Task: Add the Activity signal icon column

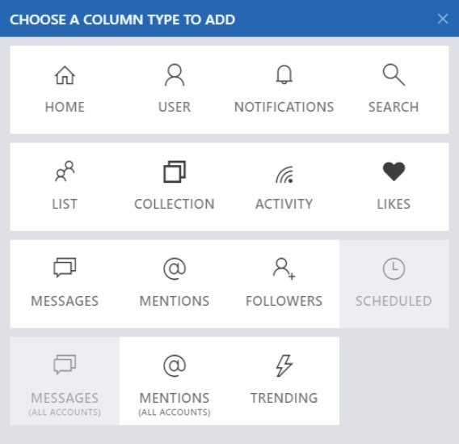Action: click(x=284, y=175)
